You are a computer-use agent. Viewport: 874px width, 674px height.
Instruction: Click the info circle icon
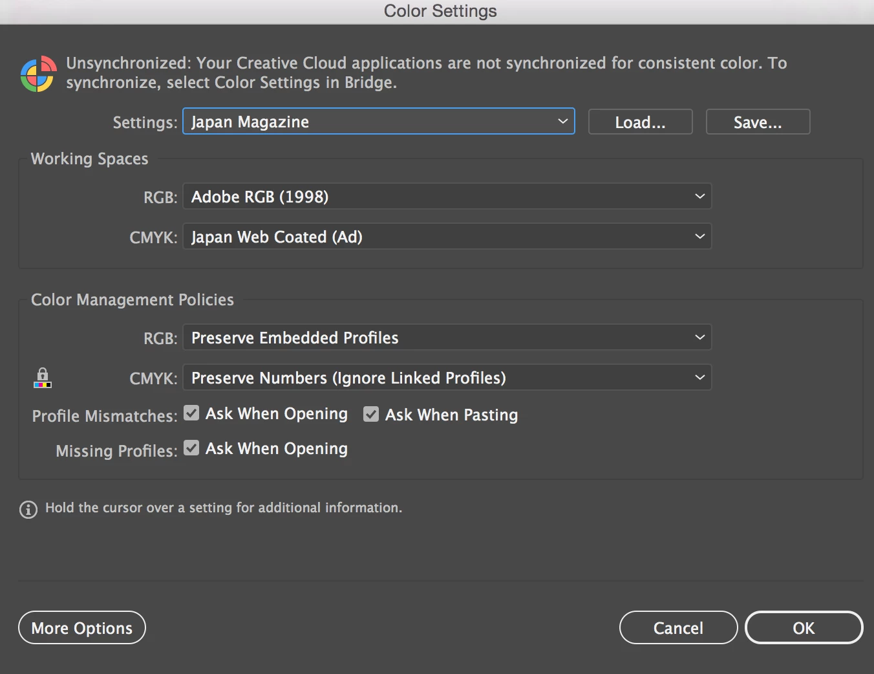pos(28,510)
